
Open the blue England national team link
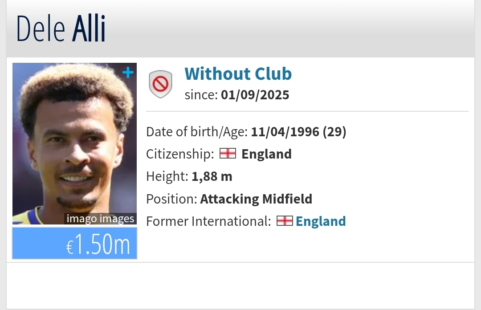321,221
